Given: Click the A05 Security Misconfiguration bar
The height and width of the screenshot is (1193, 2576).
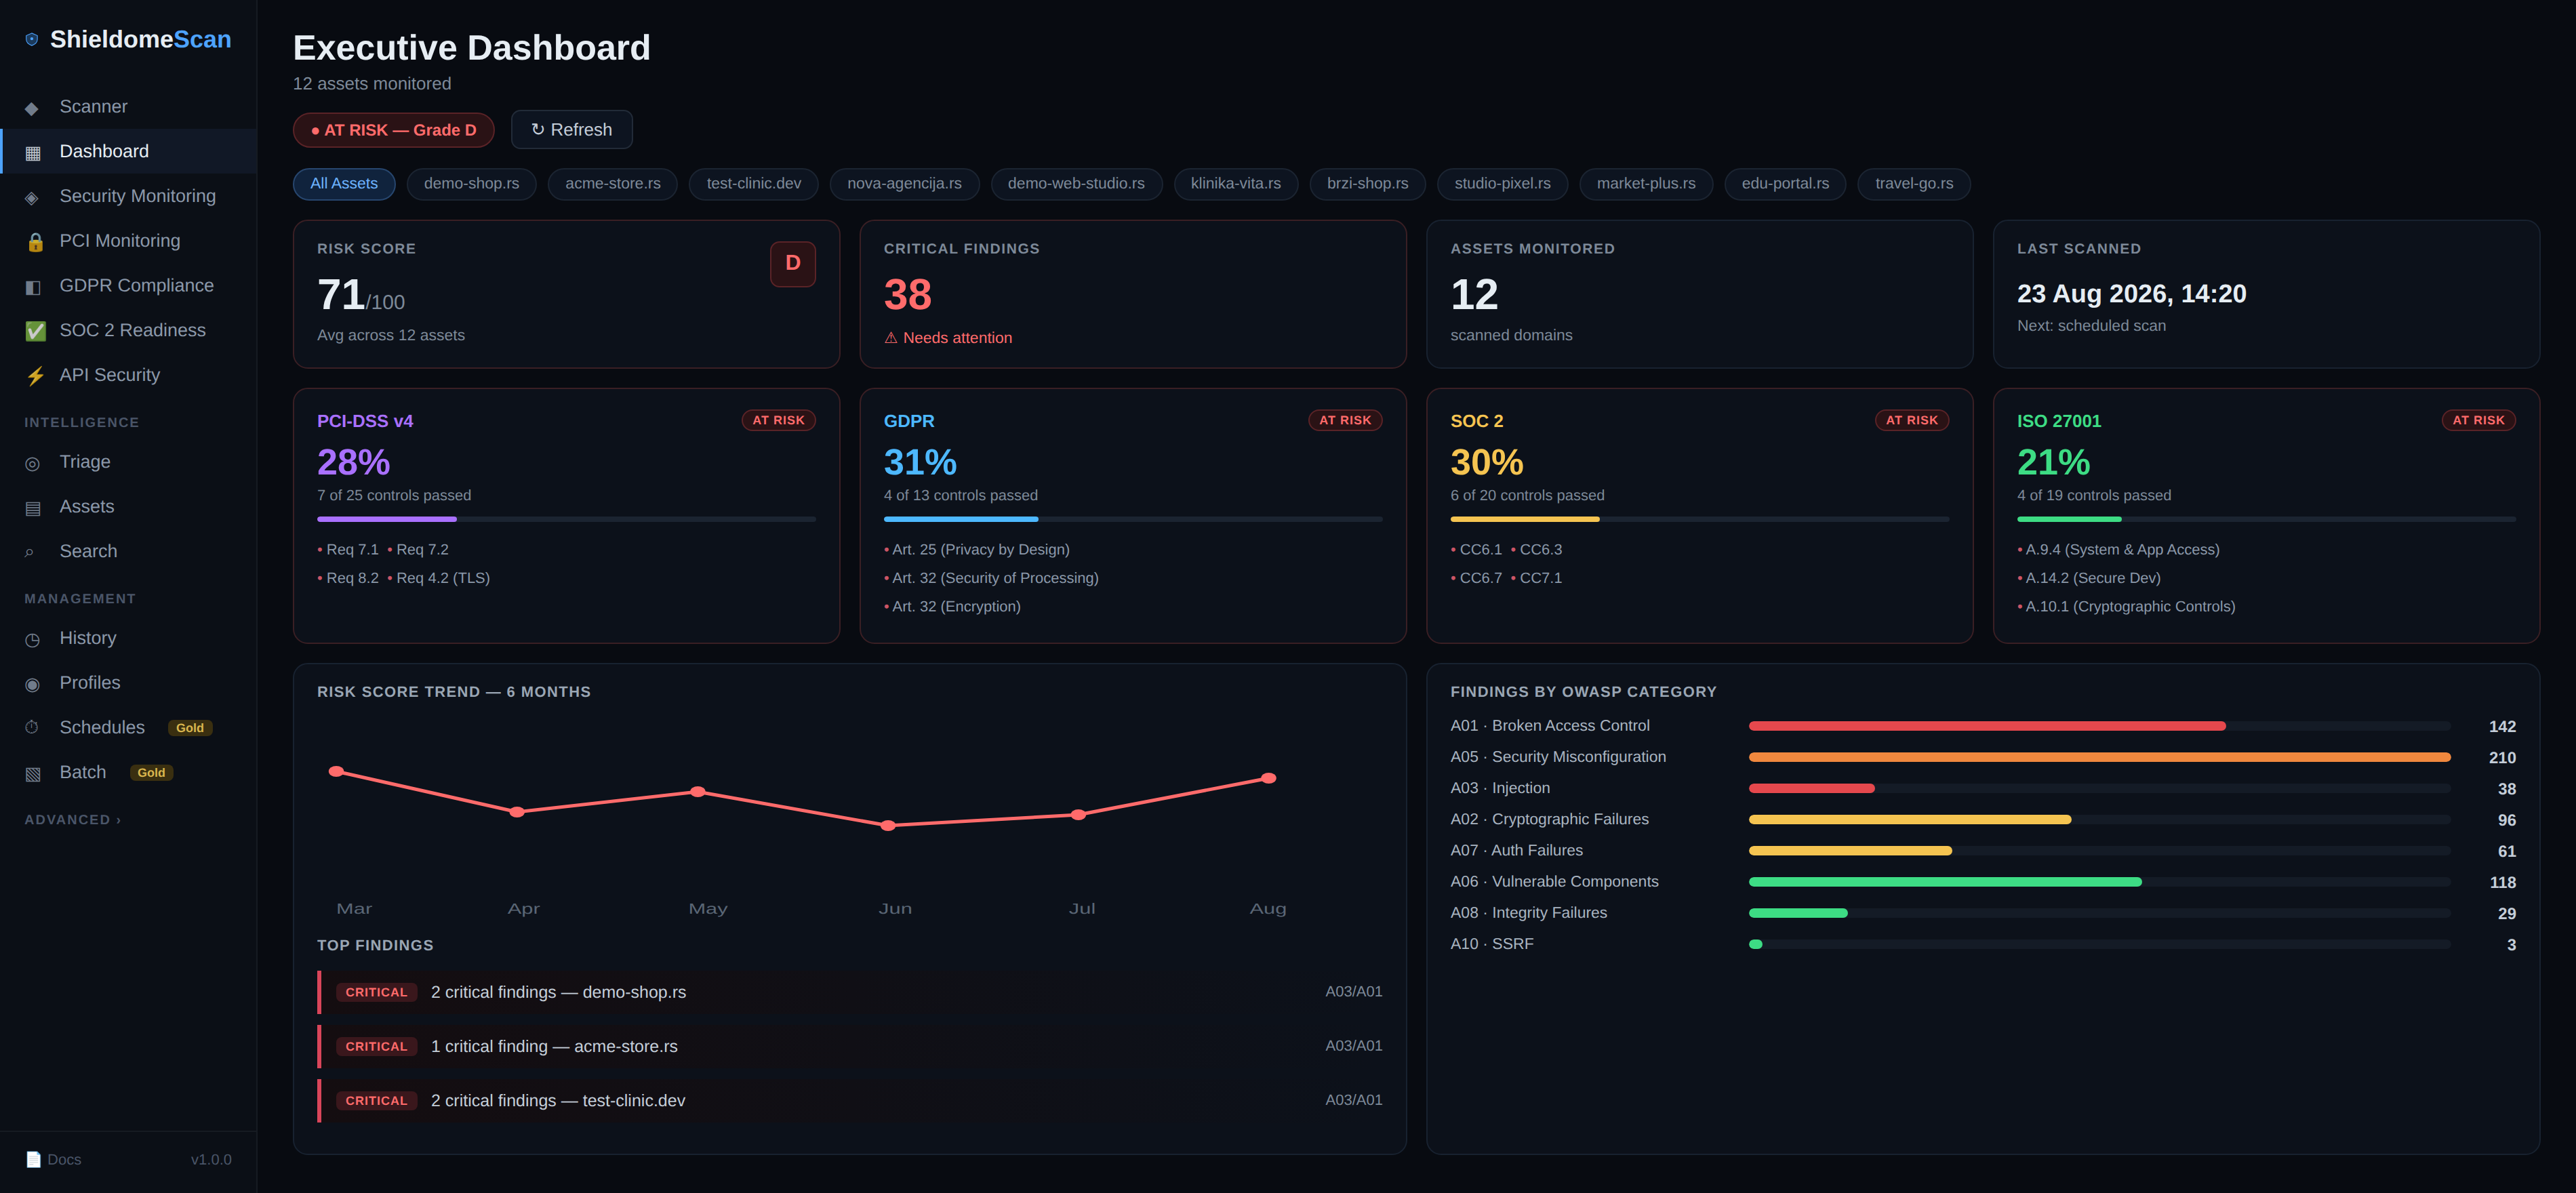Looking at the screenshot, I should pyautogui.click(x=2099, y=757).
